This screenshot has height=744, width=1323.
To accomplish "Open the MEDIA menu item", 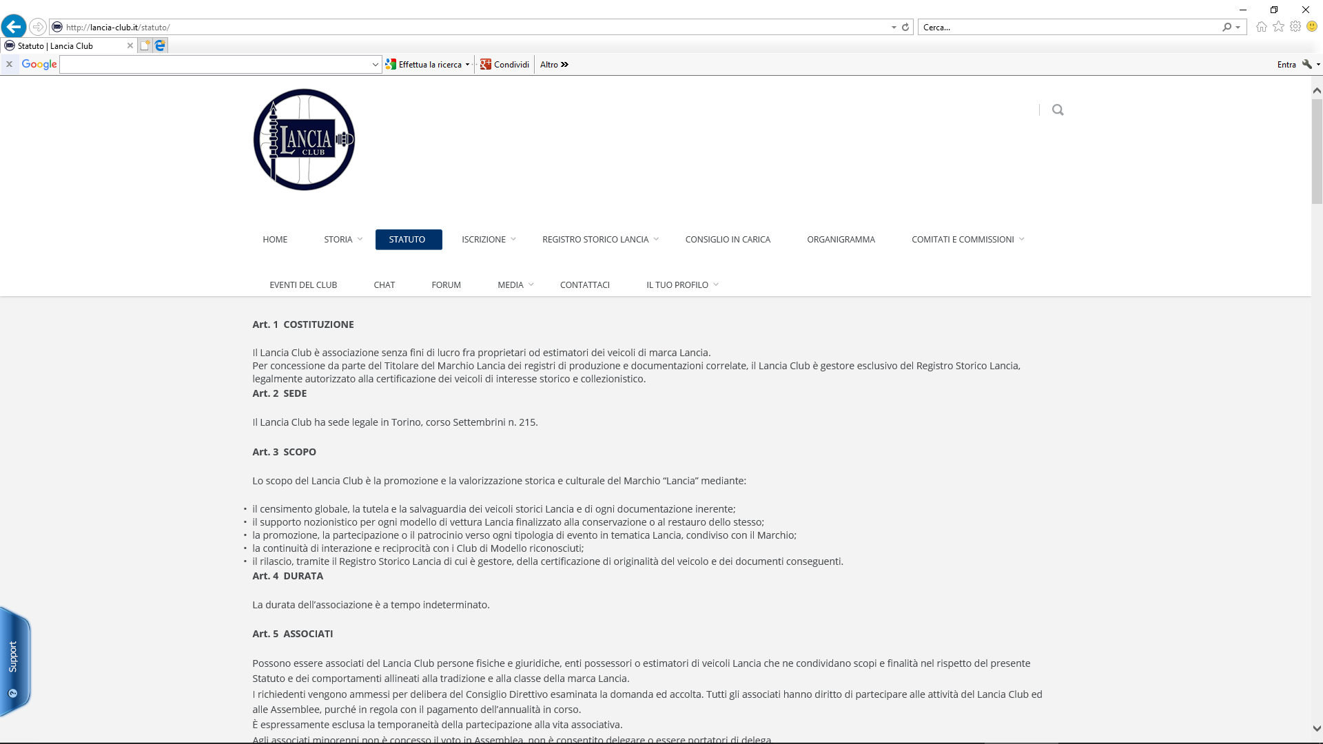I will click(x=510, y=285).
